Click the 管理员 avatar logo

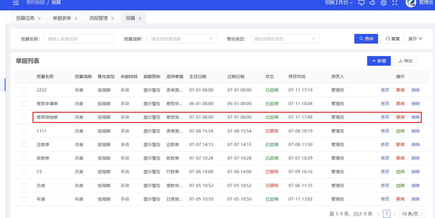411,3
